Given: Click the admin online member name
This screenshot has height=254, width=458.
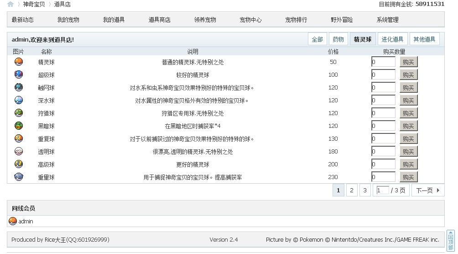Looking at the screenshot, I should [26, 222].
